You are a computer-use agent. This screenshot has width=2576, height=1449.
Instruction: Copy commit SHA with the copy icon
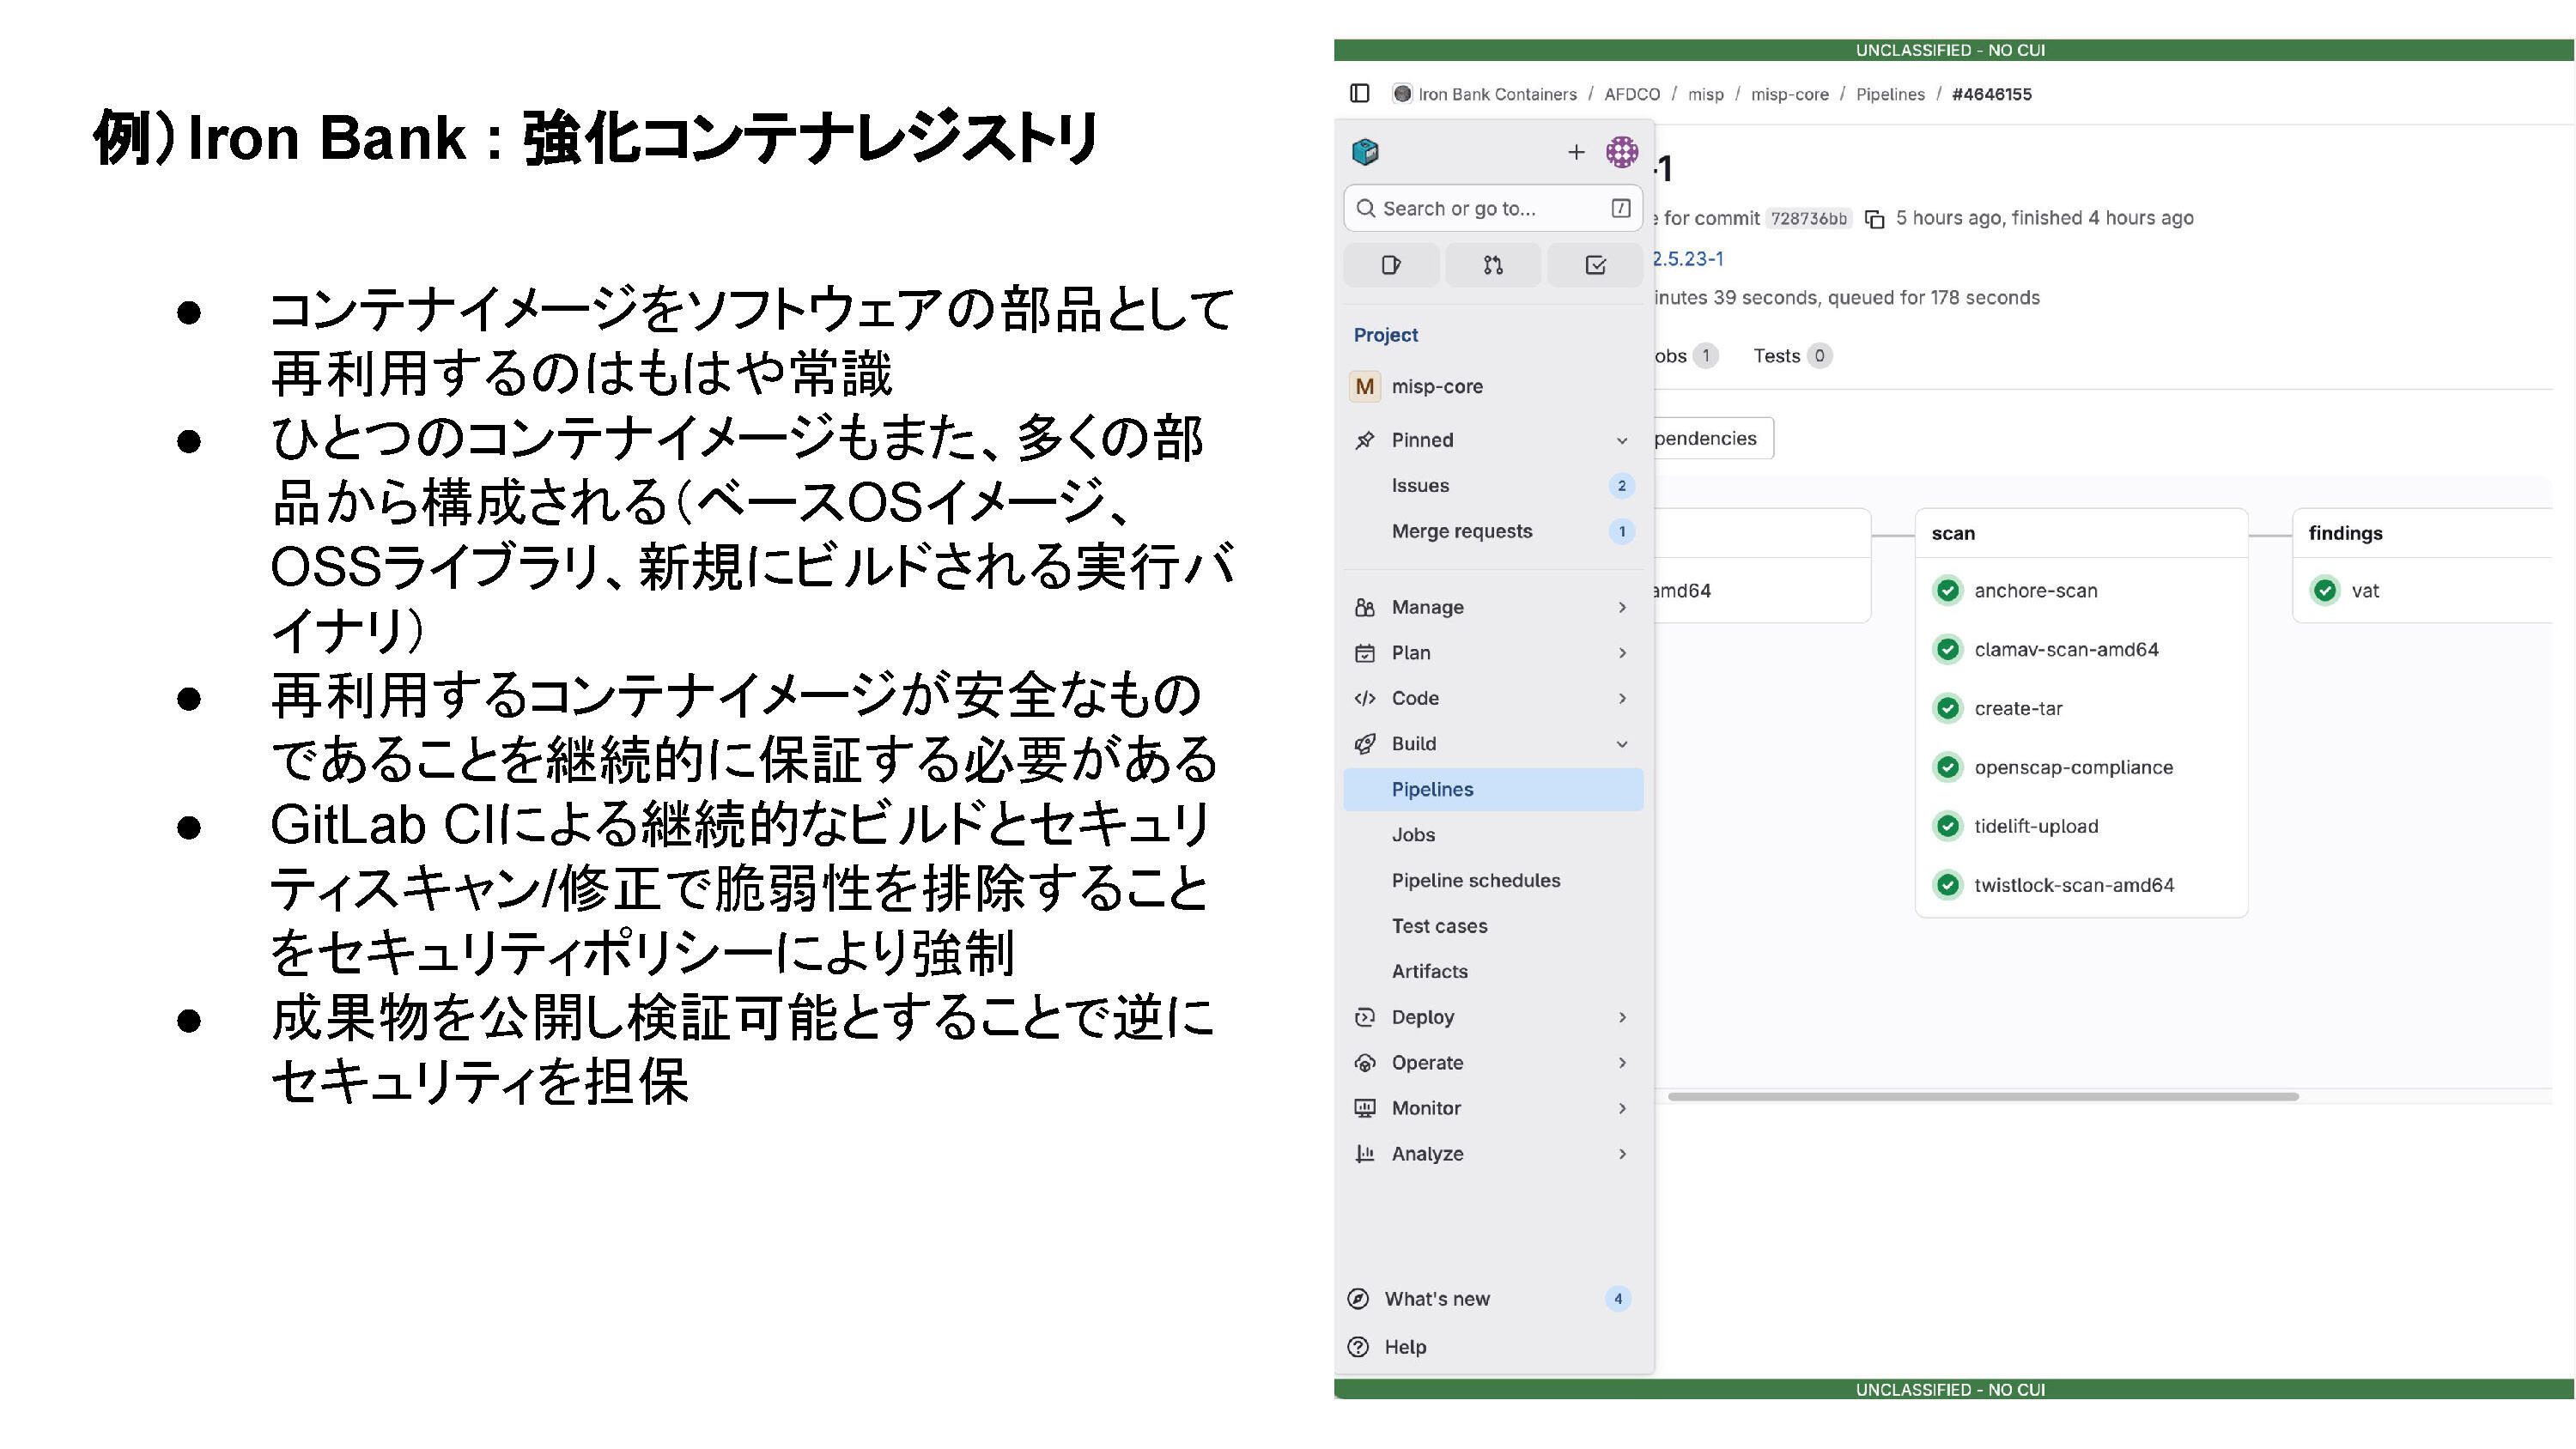pos(1875,219)
